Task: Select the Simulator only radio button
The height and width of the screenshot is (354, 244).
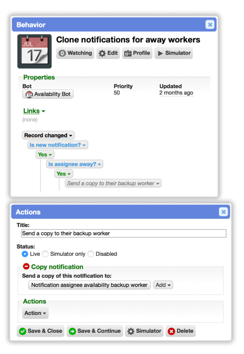Action: pyautogui.click(x=45, y=254)
